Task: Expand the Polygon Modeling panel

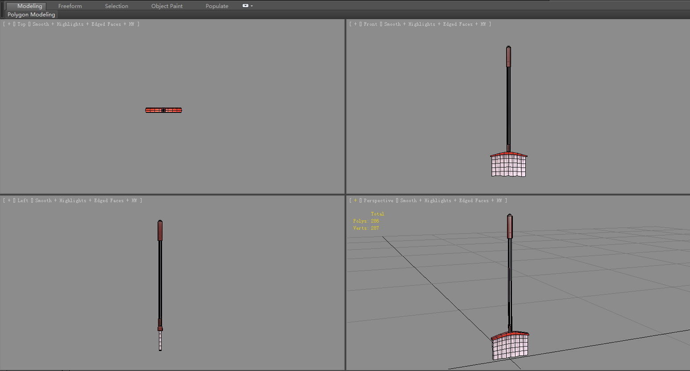Action: (x=30, y=14)
